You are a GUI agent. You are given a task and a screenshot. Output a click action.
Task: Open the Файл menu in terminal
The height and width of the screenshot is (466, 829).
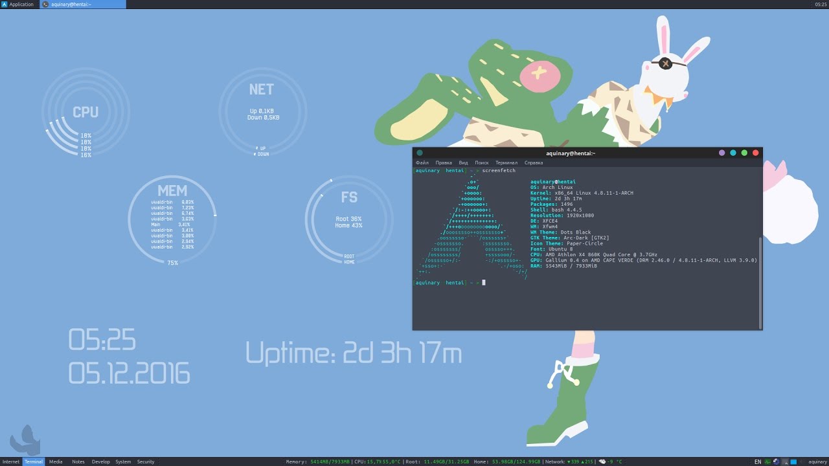422,163
